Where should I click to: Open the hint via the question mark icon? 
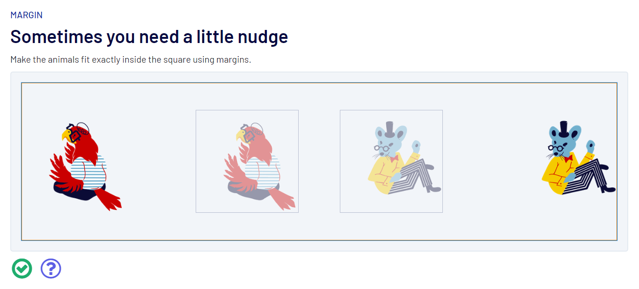tap(51, 268)
